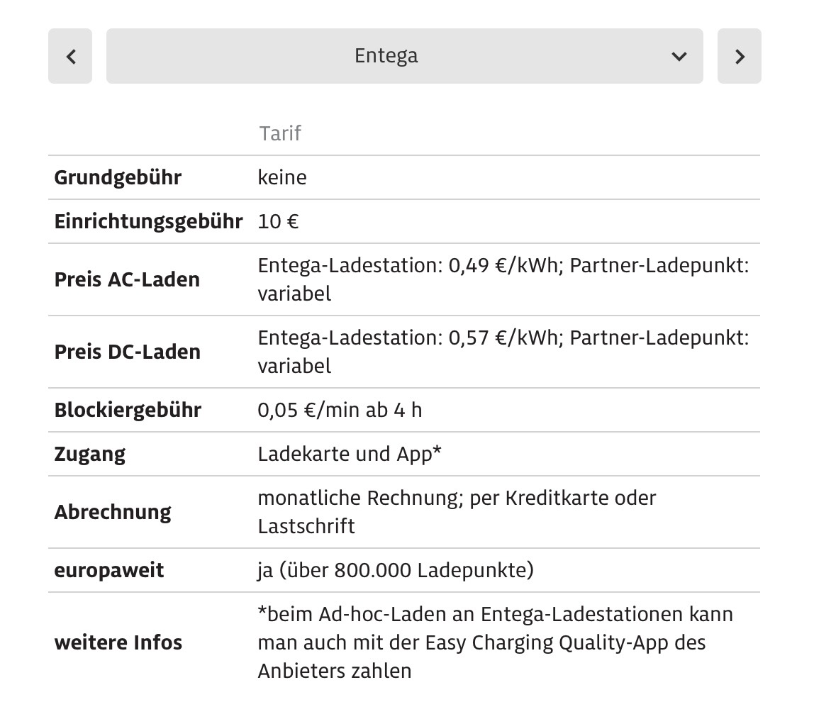Click the 0,57 €/kWh DC price text

coord(503,338)
